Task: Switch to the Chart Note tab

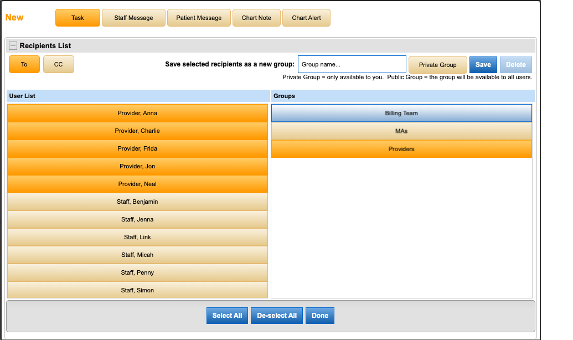Action: tap(256, 17)
